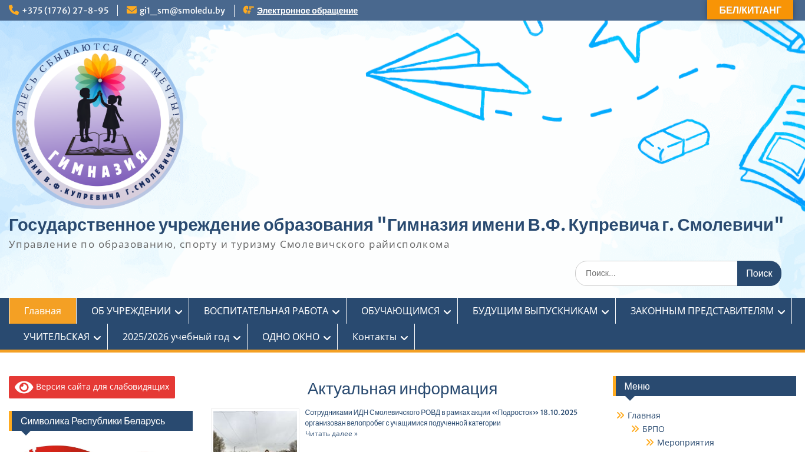
Task: Click the gymnasium round logo
Action: 98,124
